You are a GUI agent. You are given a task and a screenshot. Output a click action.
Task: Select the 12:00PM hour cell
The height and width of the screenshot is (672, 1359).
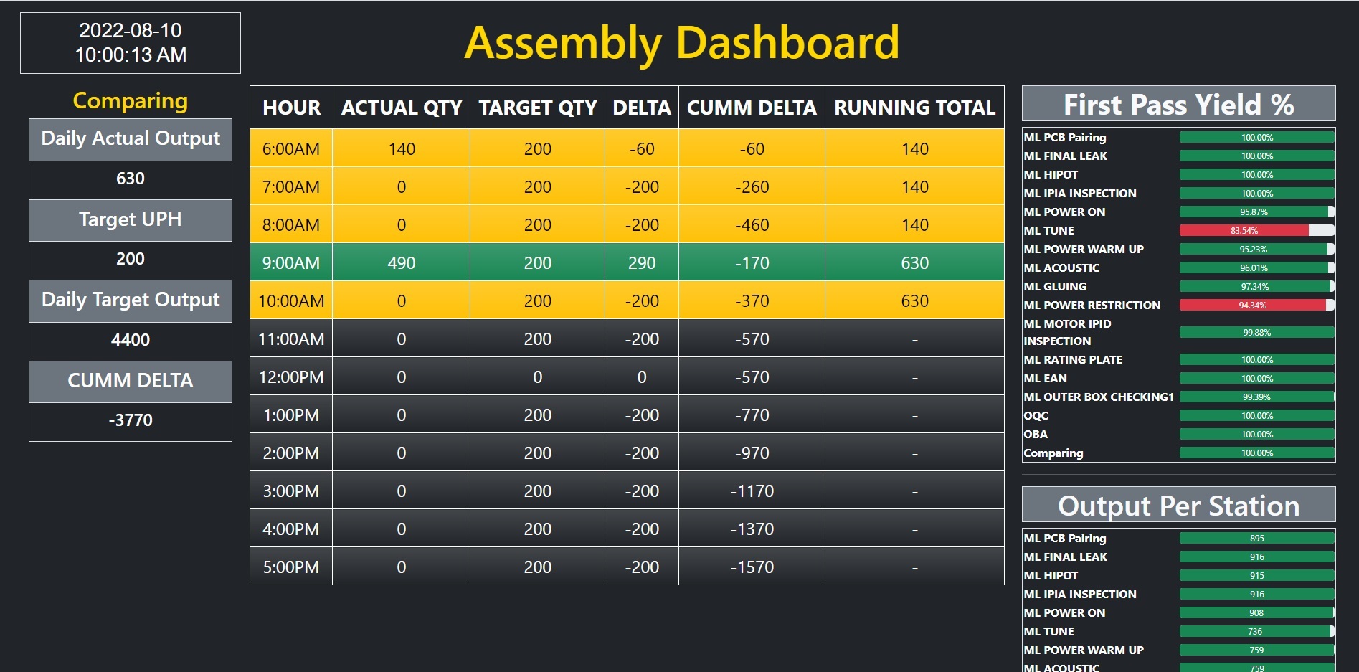click(291, 377)
